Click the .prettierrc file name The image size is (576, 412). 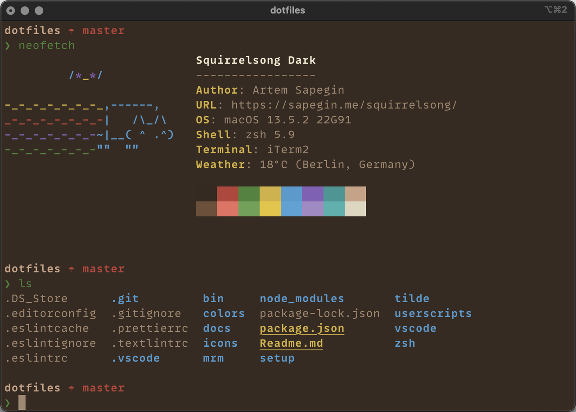(150, 328)
